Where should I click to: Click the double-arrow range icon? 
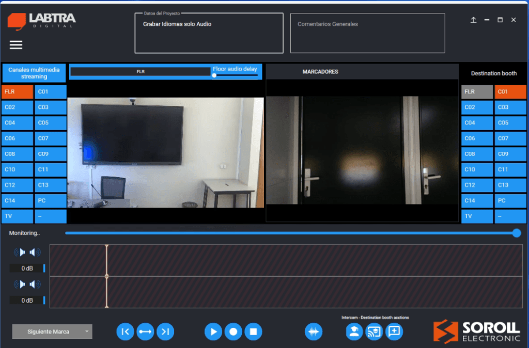pos(145,331)
